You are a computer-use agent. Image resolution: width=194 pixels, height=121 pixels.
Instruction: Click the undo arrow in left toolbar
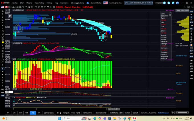(x=3, y=60)
